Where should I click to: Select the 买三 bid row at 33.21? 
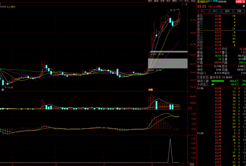221,39
